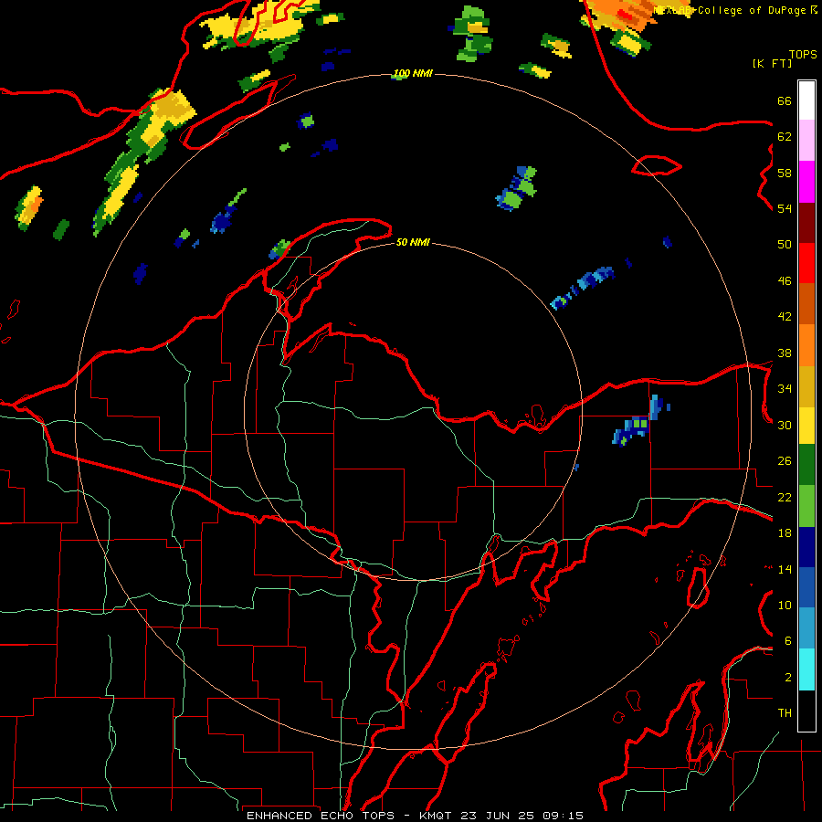Click the gold legend swatch
The image size is (822, 822).
806,386
